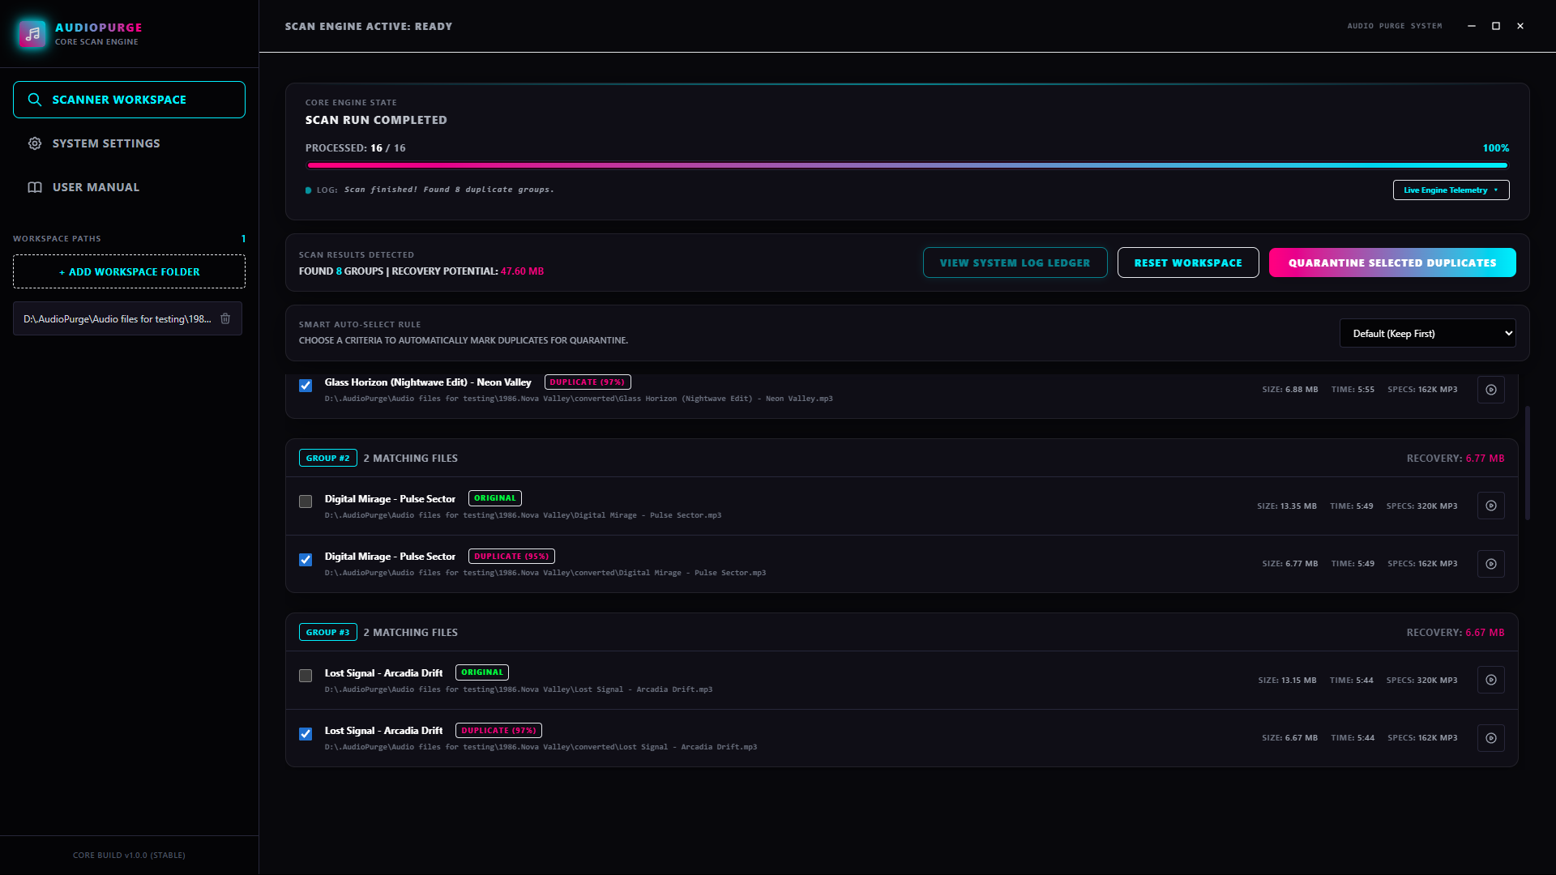Viewport: 1556px width, 875px height.
Task: Click Add Workspace Folder button
Action: [129, 271]
